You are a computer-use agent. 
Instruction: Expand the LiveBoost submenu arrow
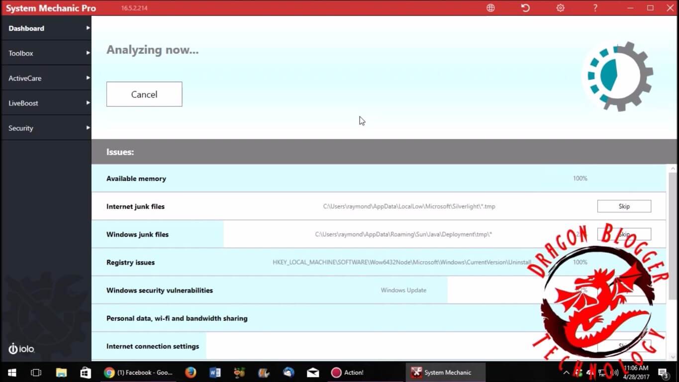click(x=88, y=102)
